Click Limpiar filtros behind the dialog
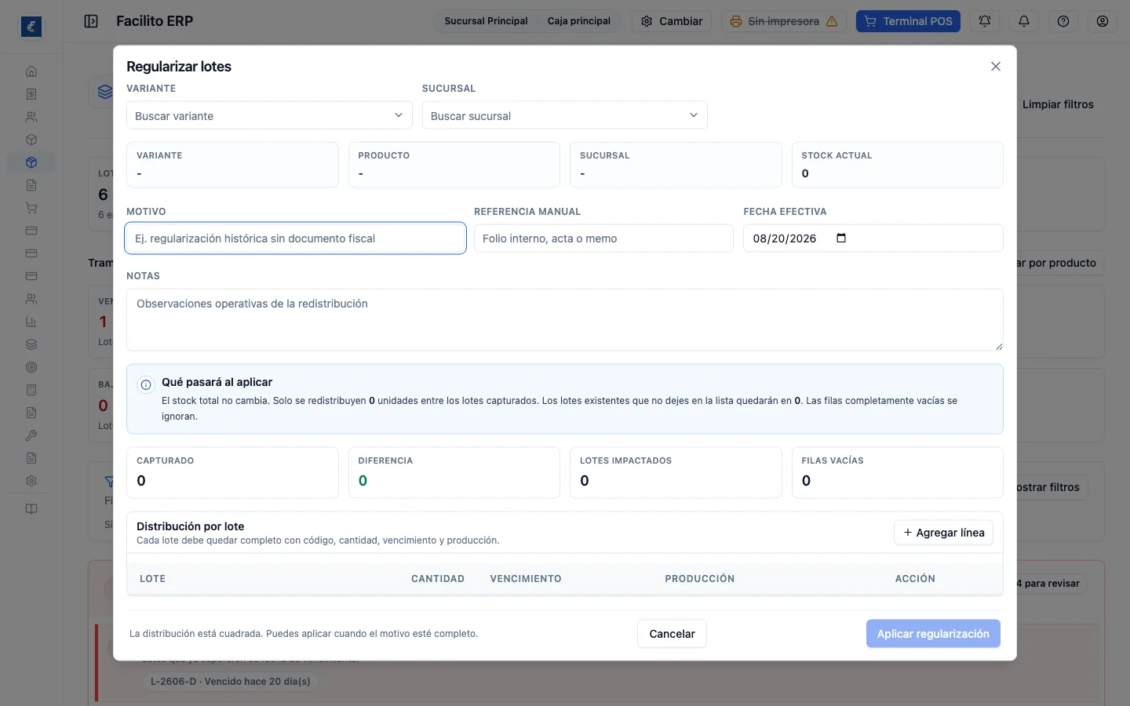Screen dimensions: 1130x706 1058,104
